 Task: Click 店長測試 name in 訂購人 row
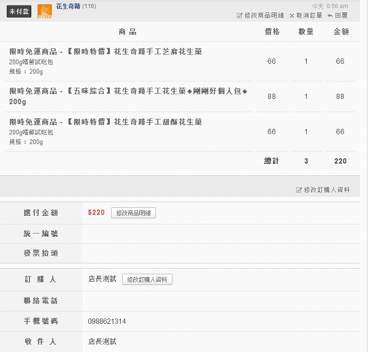102,279
